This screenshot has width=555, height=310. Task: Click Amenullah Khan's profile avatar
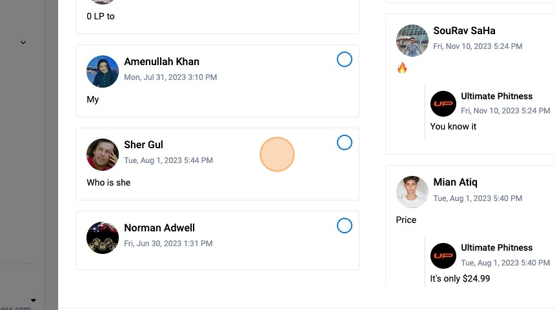point(103,72)
